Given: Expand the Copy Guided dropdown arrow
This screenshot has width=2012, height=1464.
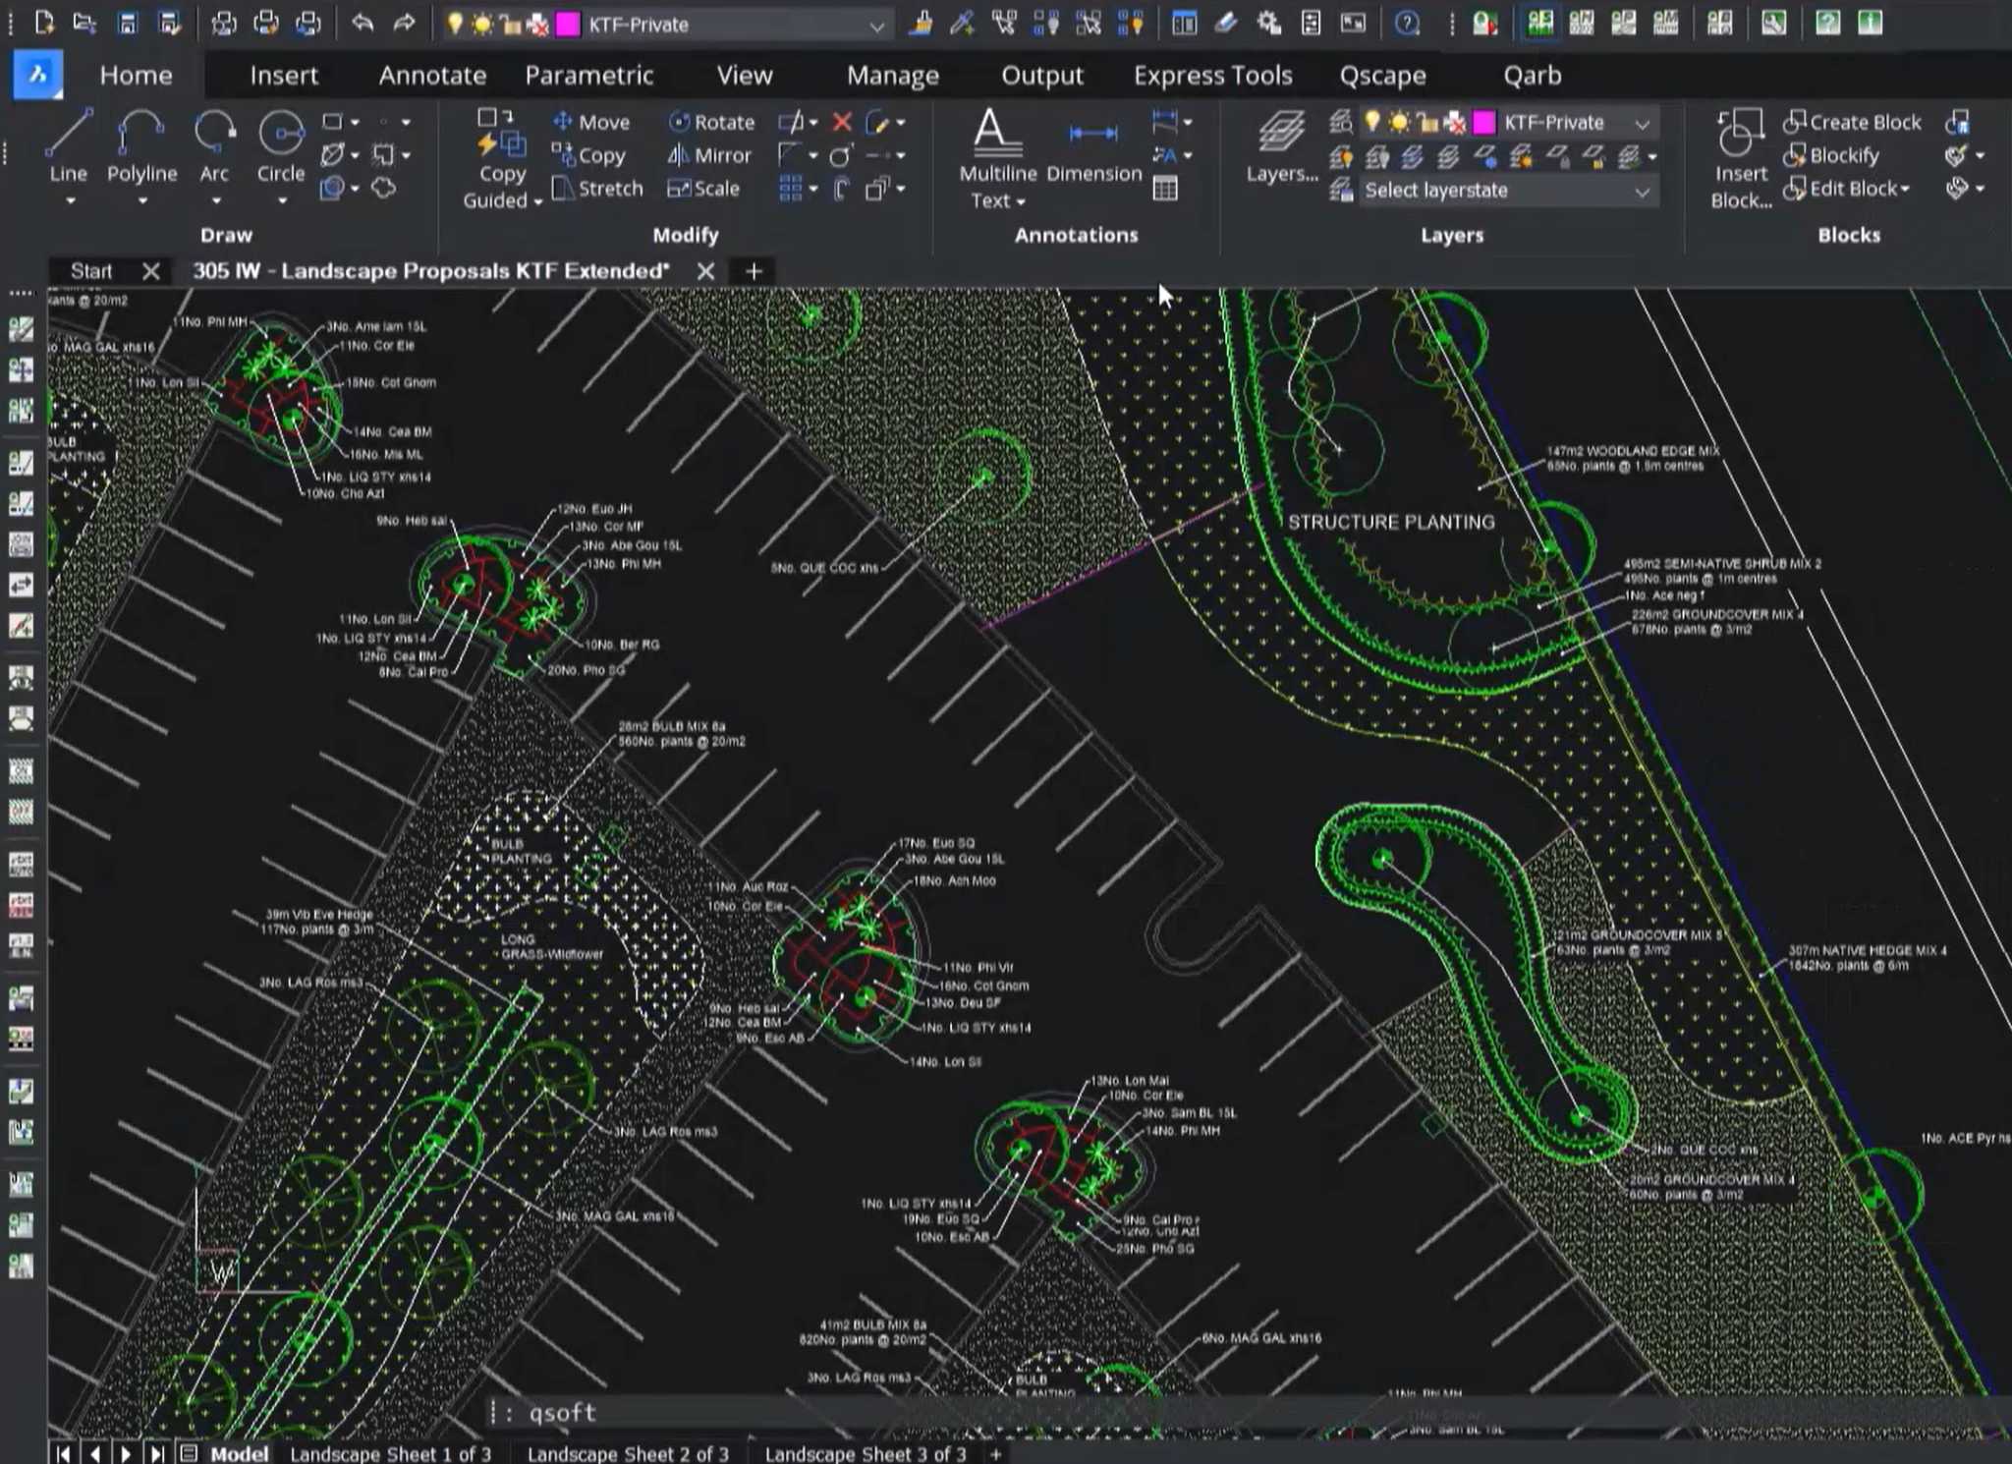Looking at the screenshot, I should pyautogui.click(x=537, y=201).
